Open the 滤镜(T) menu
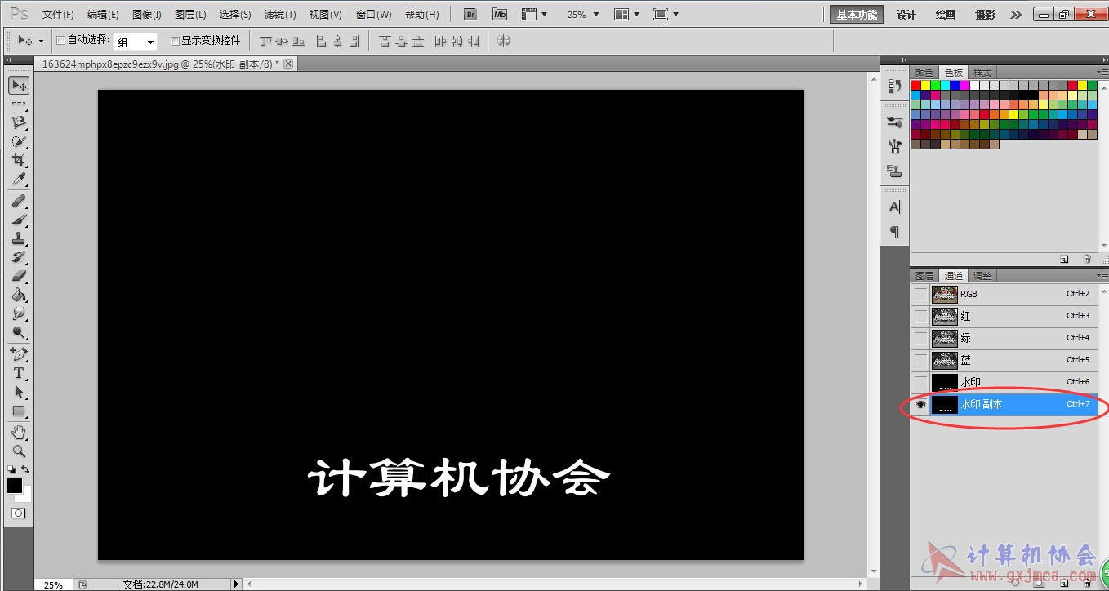 tap(280, 15)
